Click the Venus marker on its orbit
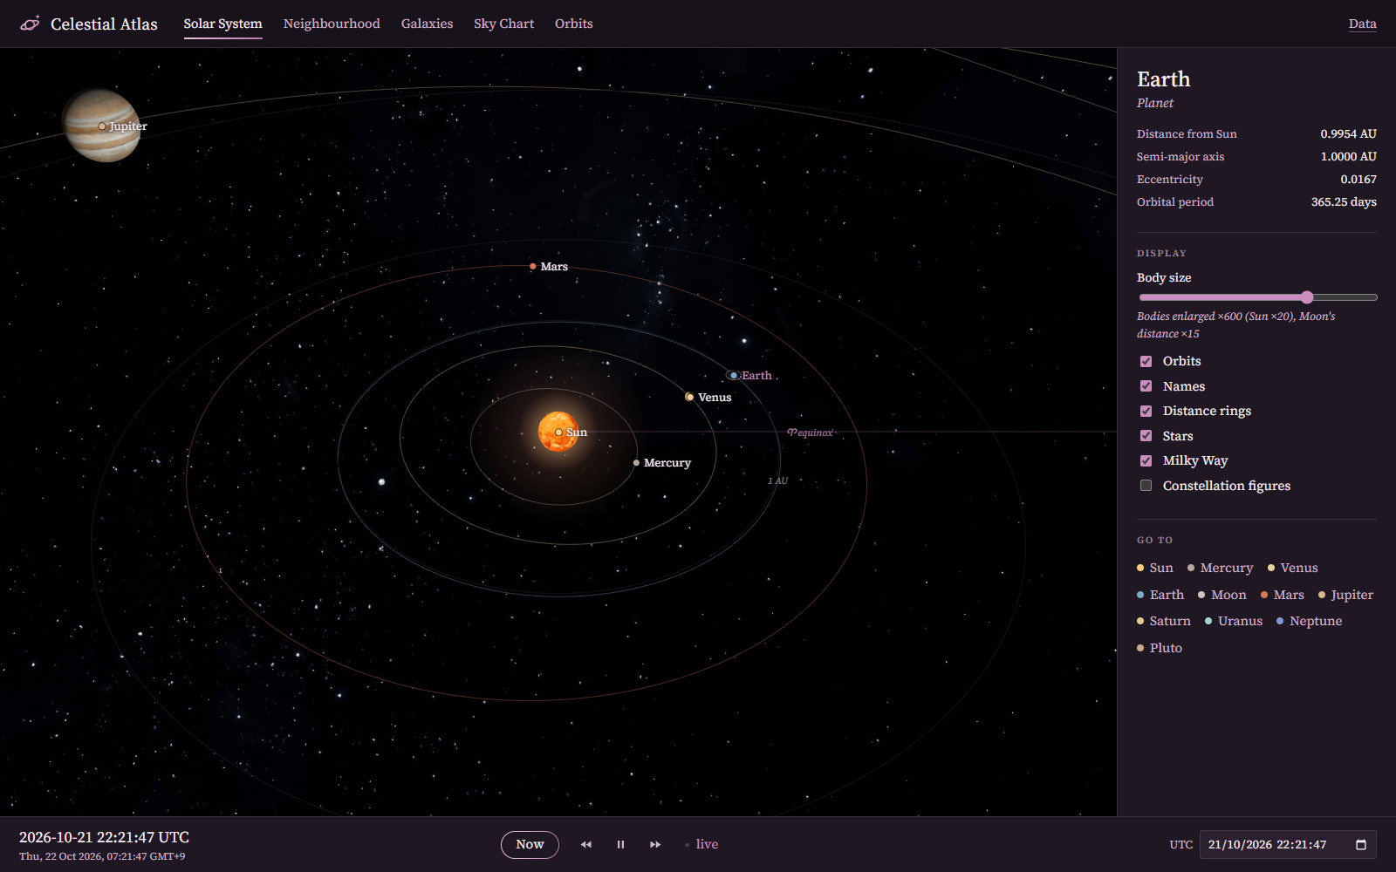Viewport: 1396px width, 872px height. (689, 397)
